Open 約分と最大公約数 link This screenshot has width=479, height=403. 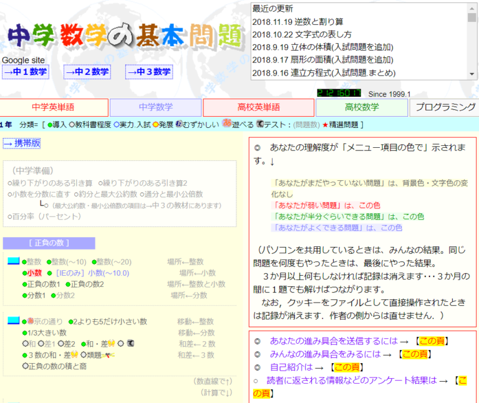[x=108, y=194]
